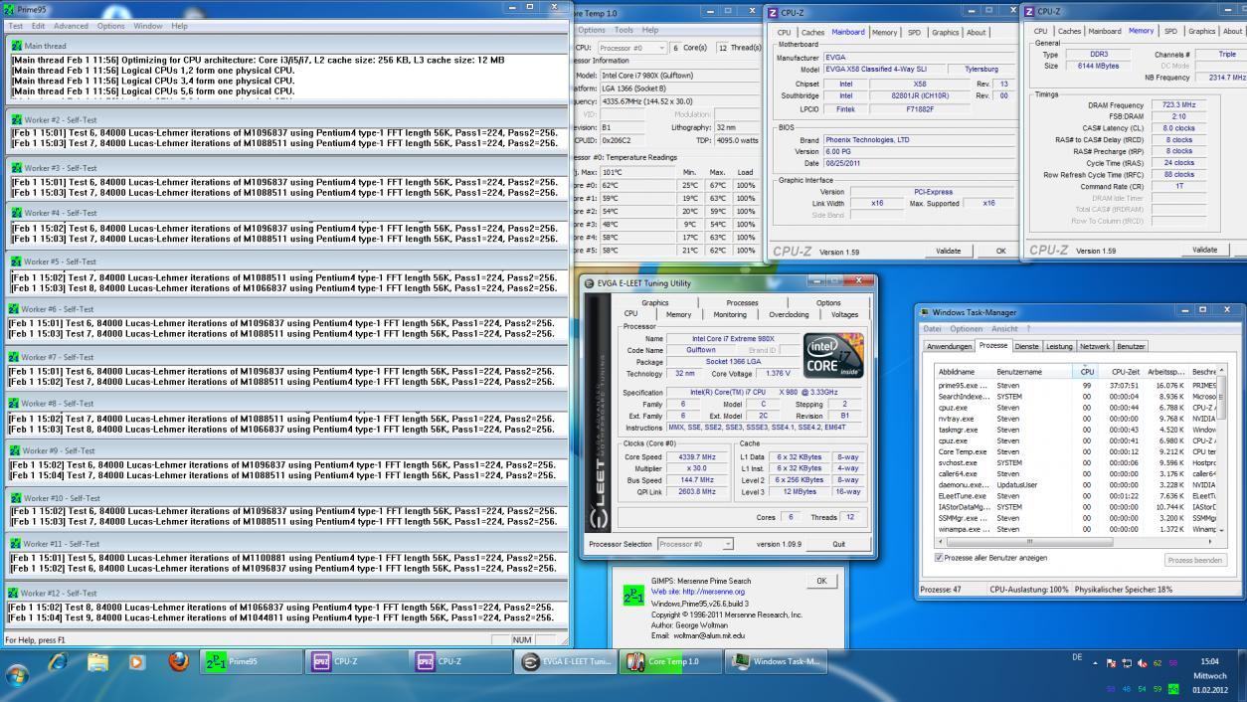This screenshot has width=1247, height=702.
Task: Click OK in the Prime95 About dialog
Action: 820,581
